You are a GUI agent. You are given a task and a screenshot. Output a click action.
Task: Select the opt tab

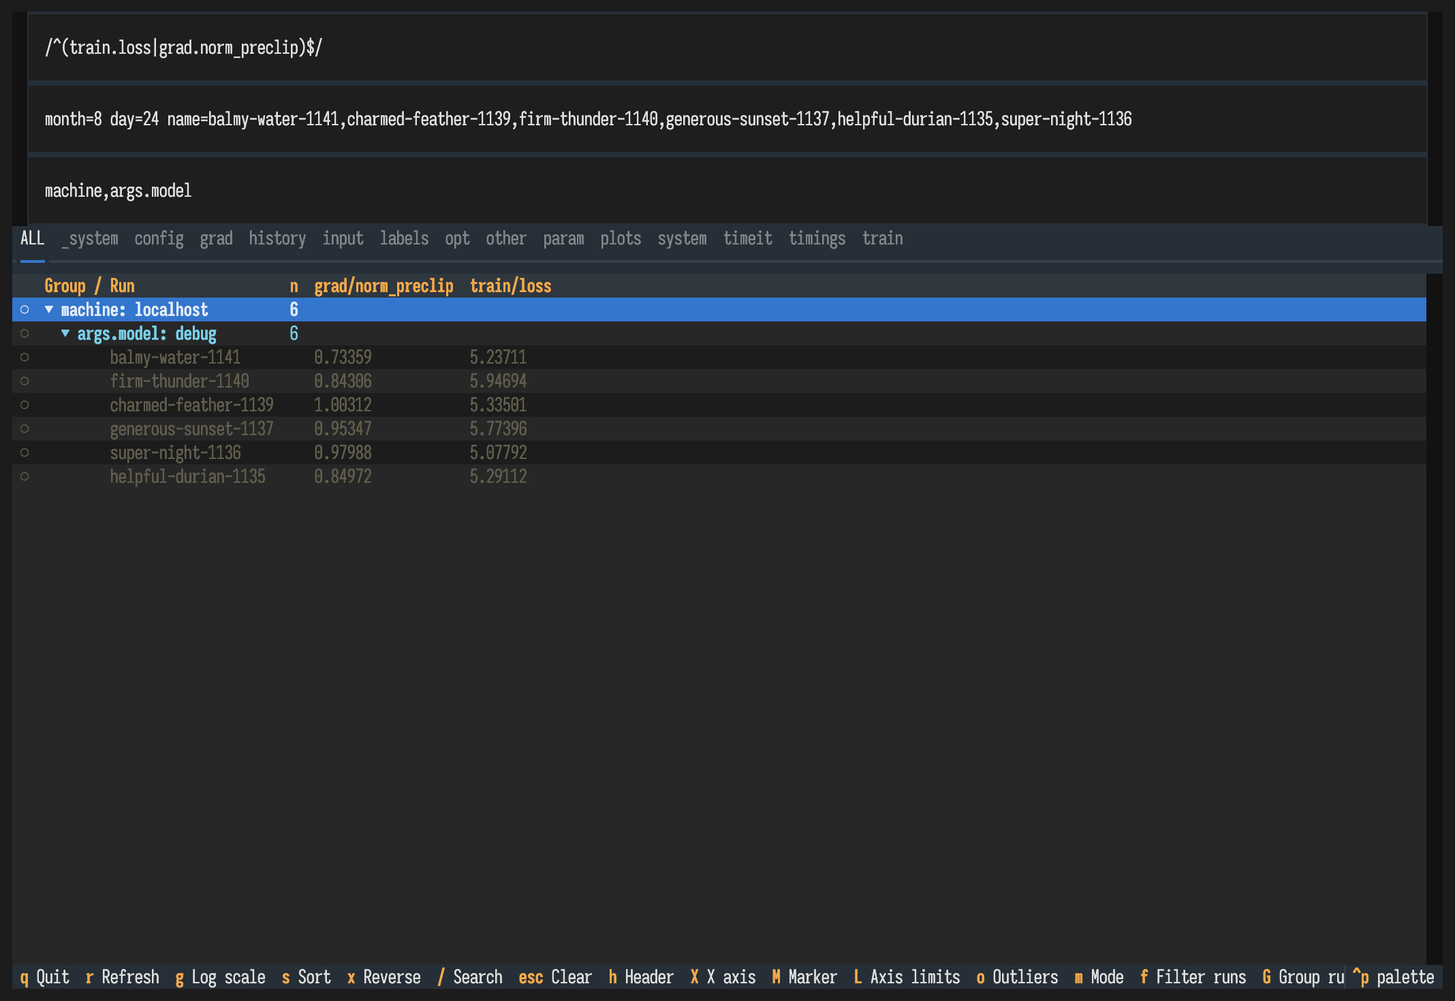pos(457,238)
